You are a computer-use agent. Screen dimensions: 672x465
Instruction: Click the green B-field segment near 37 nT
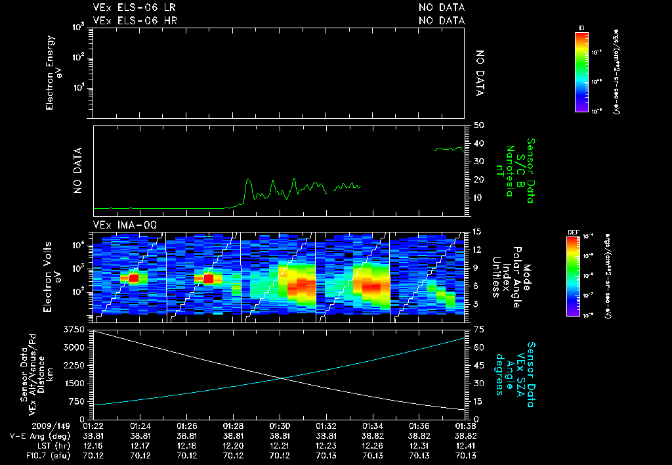point(449,149)
